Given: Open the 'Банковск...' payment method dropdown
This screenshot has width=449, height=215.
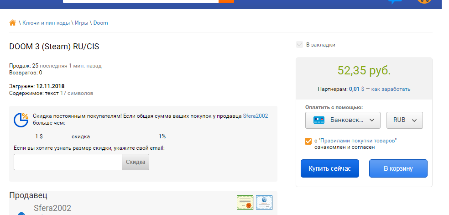Looking at the screenshot, I should point(343,120).
